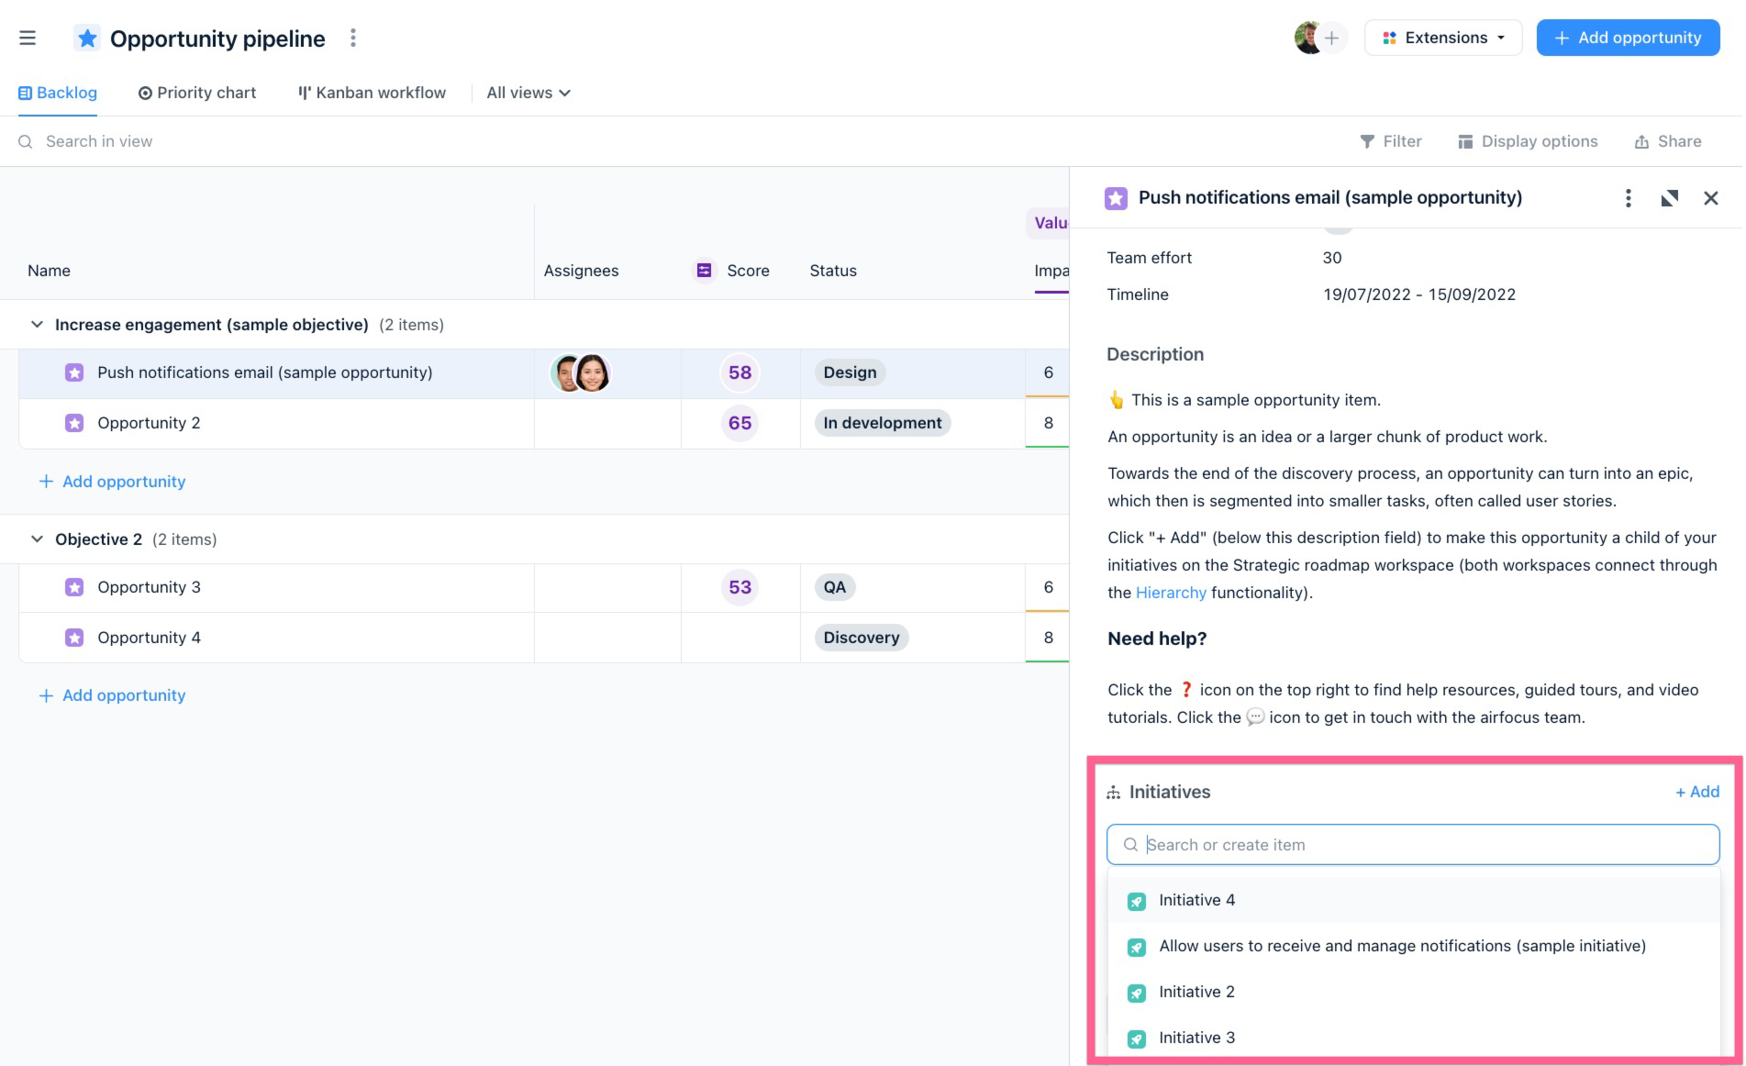This screenshot has height=1066, width=1746.
Task: Click Initiative 4 rocket icon
Action: point(1137,901)
